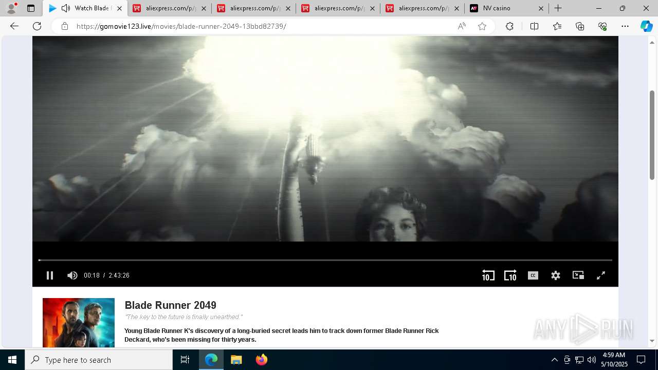
Task: Go back to previous page
Action: tap(14, 26)
